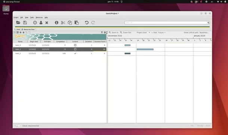
Task: Delete the selected item with the X icon
Action: tap(47, 22)
